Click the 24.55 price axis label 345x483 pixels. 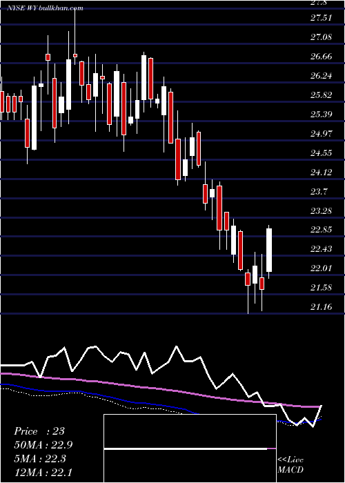click(322, 153)
